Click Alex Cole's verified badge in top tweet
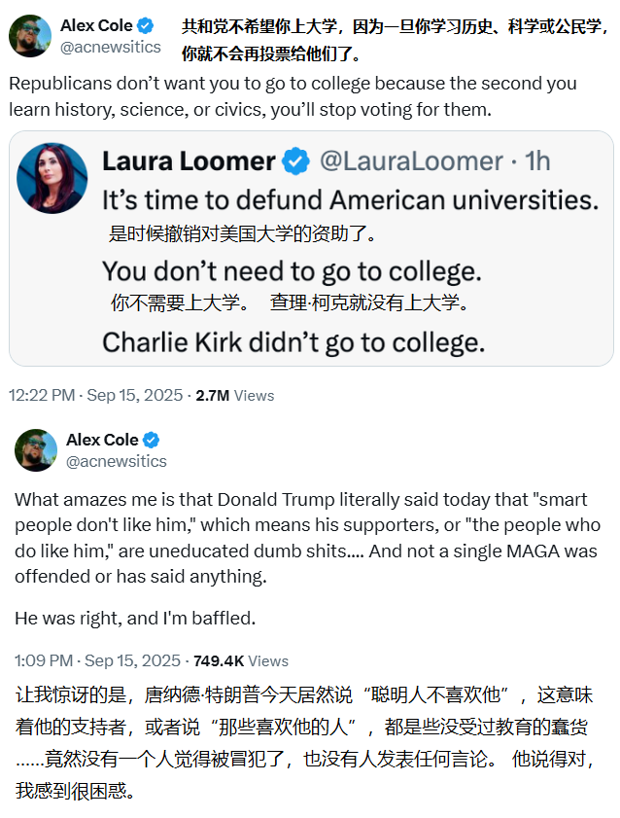 click(x=146, y=25)
